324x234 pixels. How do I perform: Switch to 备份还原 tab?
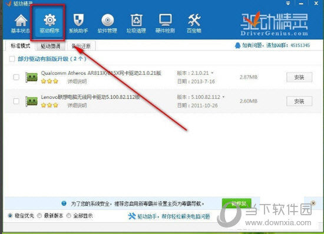81,46
